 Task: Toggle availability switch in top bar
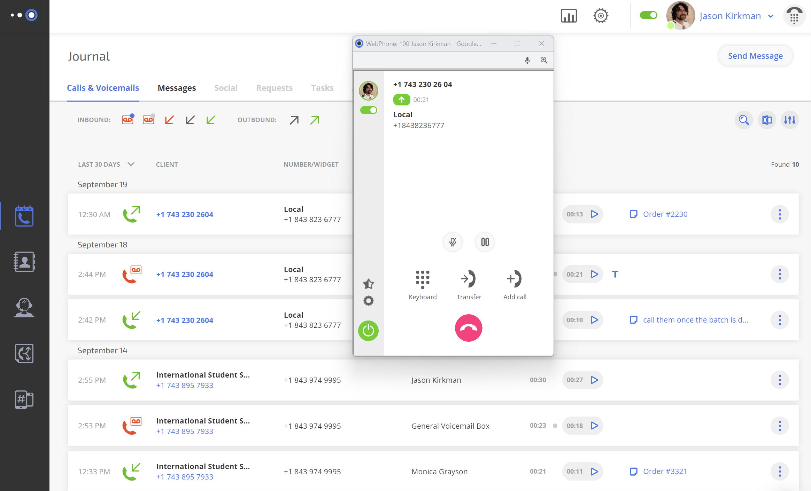coord(648,15)
